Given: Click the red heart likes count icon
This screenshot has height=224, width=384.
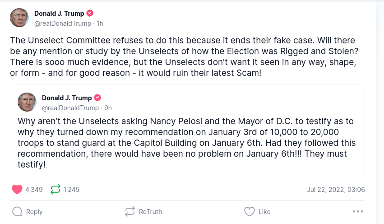Looking at the screenshot, I should click(17, 190).
